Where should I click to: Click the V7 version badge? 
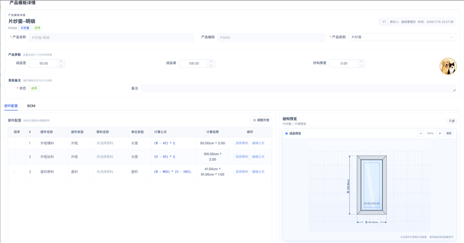coord(384,22)
